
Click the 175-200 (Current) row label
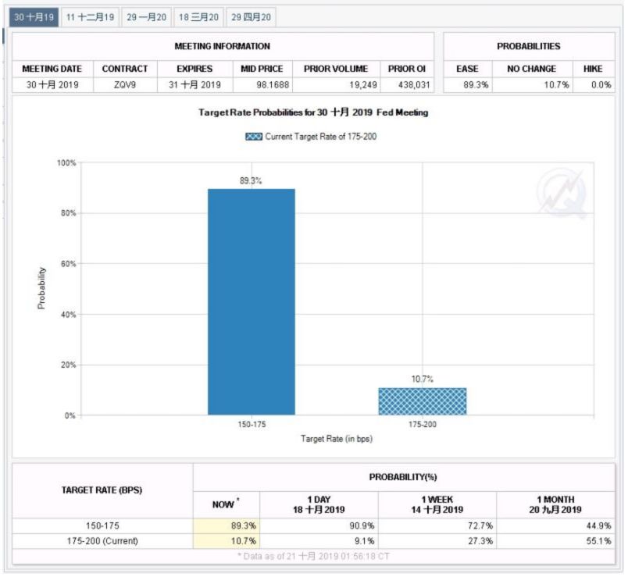click(102, 541)
